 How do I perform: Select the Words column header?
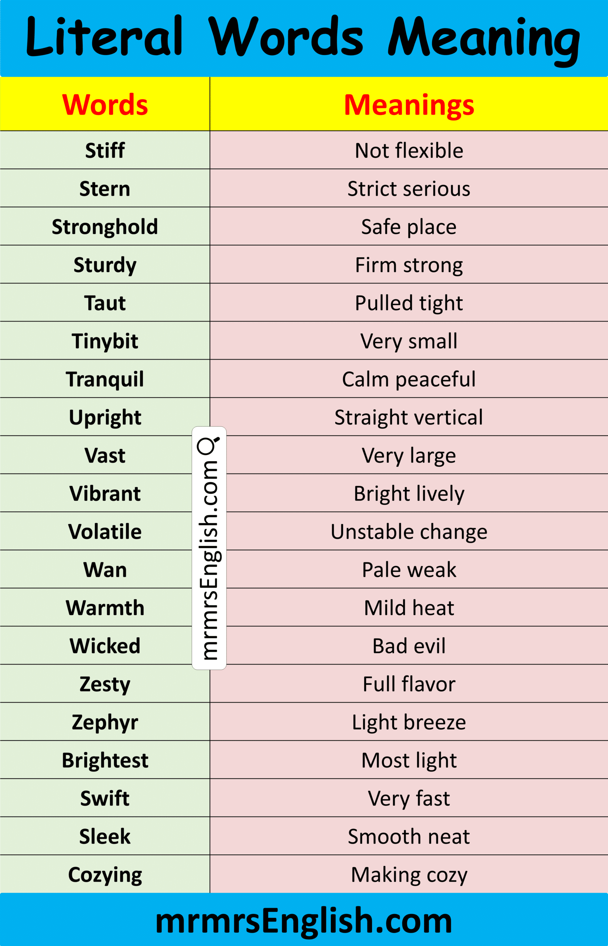tap(105, 105)
